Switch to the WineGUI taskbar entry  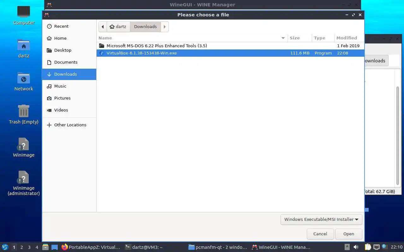point(281,247)
